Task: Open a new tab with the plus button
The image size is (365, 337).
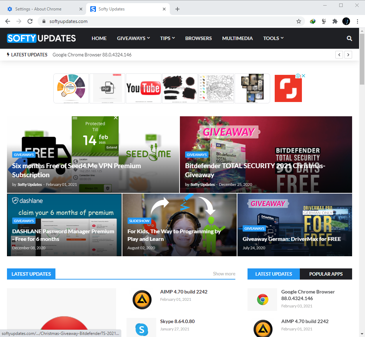Action: coord(177,9)
